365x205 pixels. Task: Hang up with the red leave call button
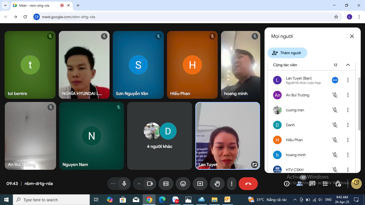[x=248, y=184]
